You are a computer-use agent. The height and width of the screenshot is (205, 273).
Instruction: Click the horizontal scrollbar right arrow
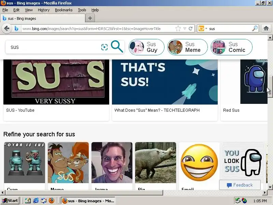265,193
